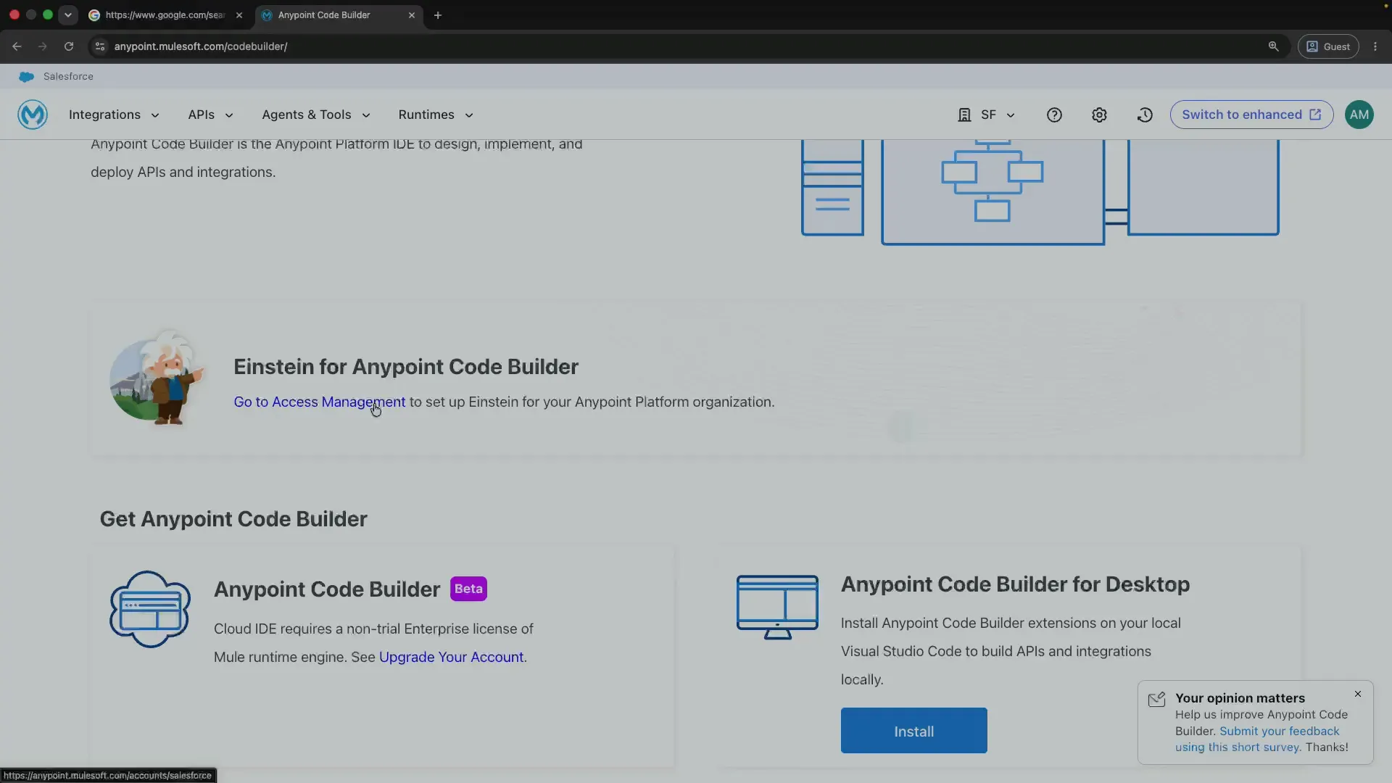Close the Anypoint Code Builder tab

coord(412,15)
